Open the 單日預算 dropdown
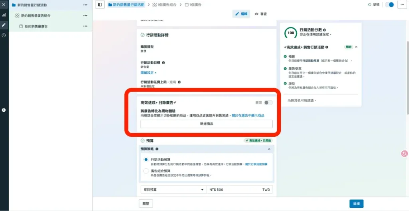 pyautogui.click(x=173, y=189)
